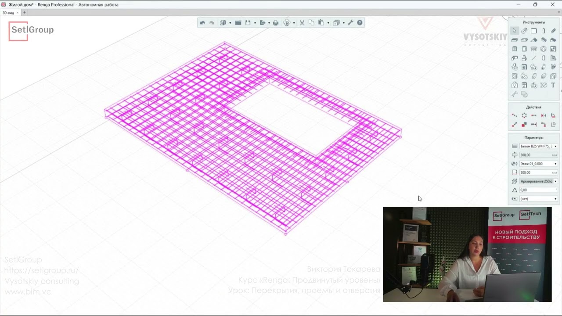The width and height of the screenshot is (562, 316).
Task: Click the Параметры panel header
Action: point(534,137)
